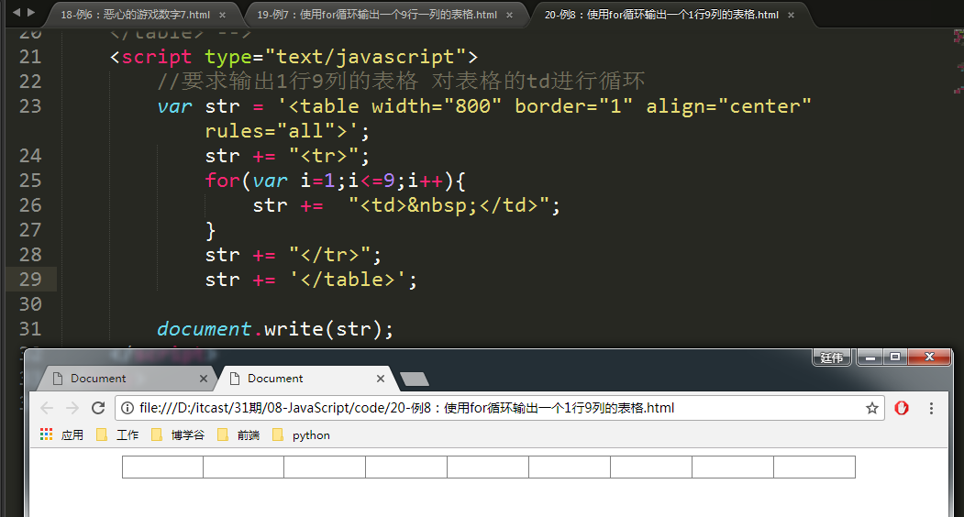Image resolution: width=964 pixels, height=517 pixels.
Task: Reload the browser page
Action: [98, 408]
